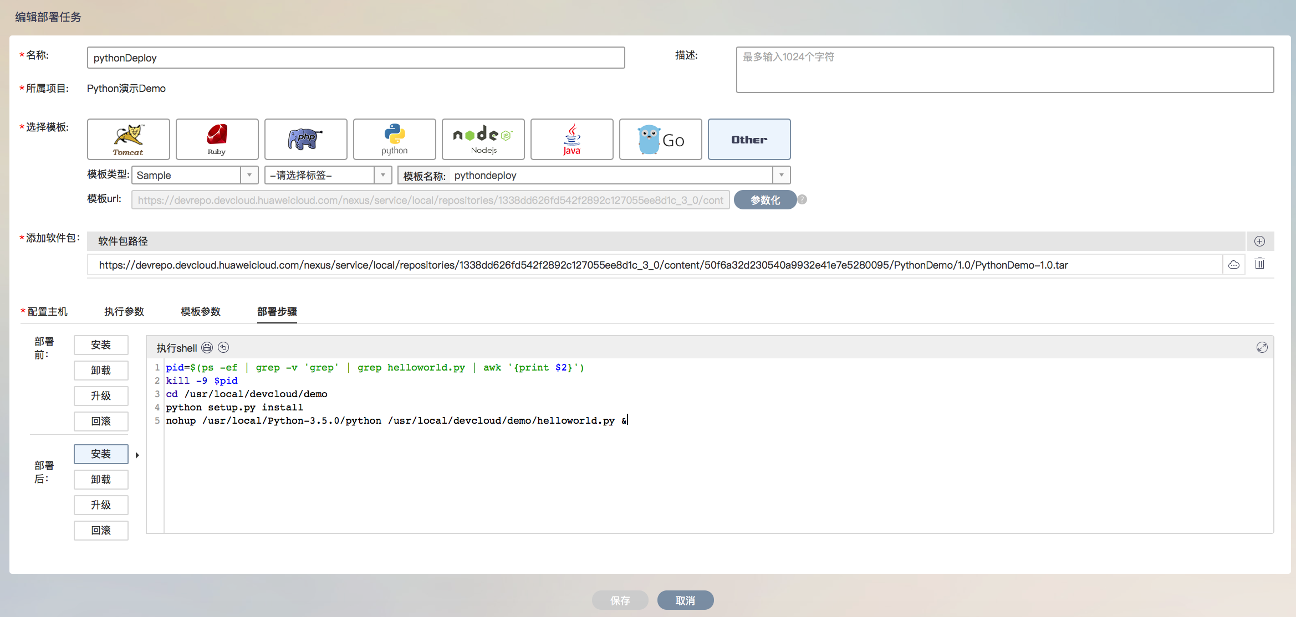Click the undo icon next to 执行shell
Viewport: 1296px width, 617px height.
click(223, 347)
